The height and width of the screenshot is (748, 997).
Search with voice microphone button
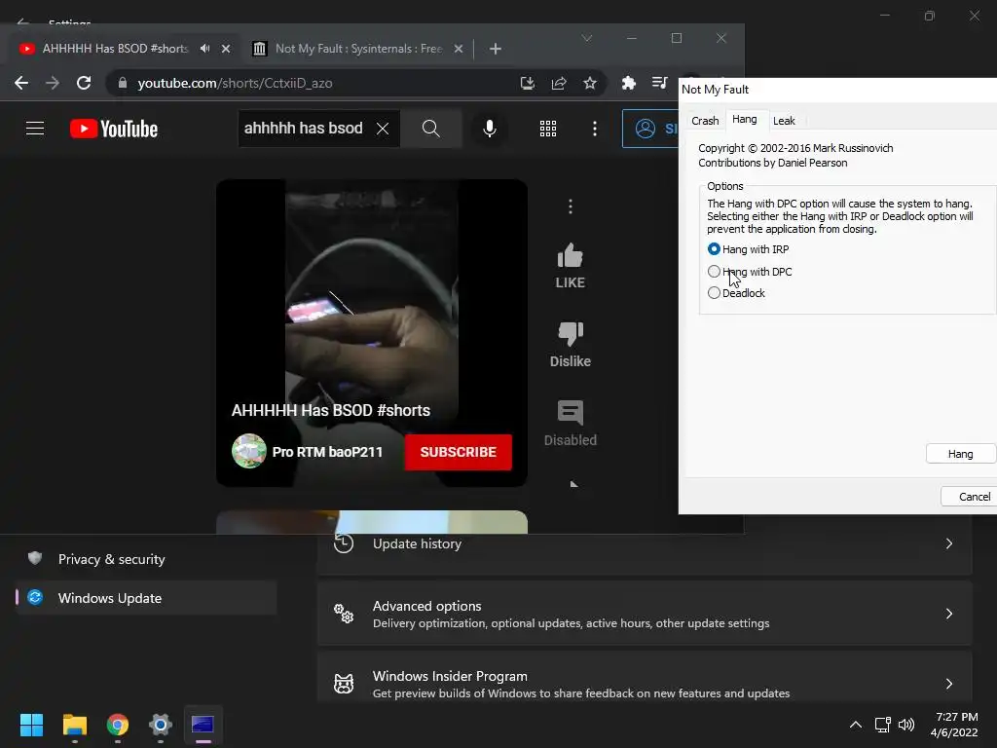(490, 129)
